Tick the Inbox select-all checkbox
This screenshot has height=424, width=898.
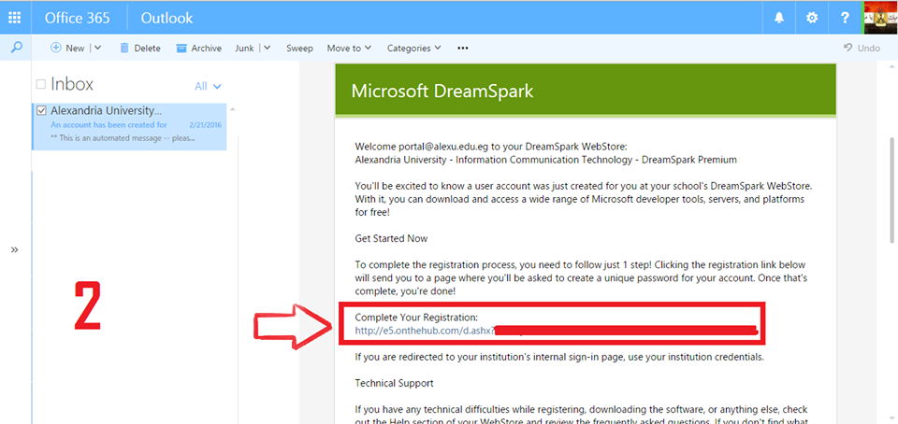tap(40, 85)
